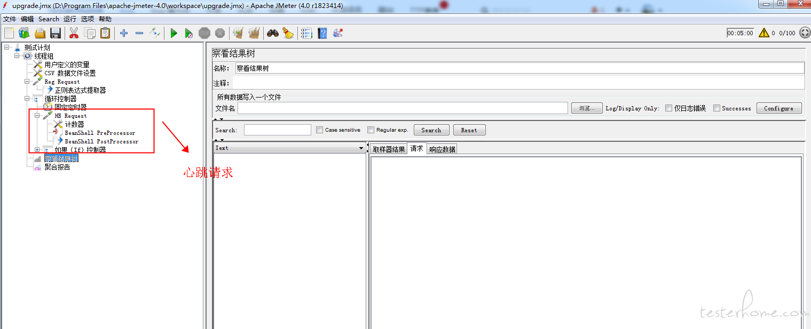
Task: Open search with binoculars icon
Action: [x=273, y=33]
